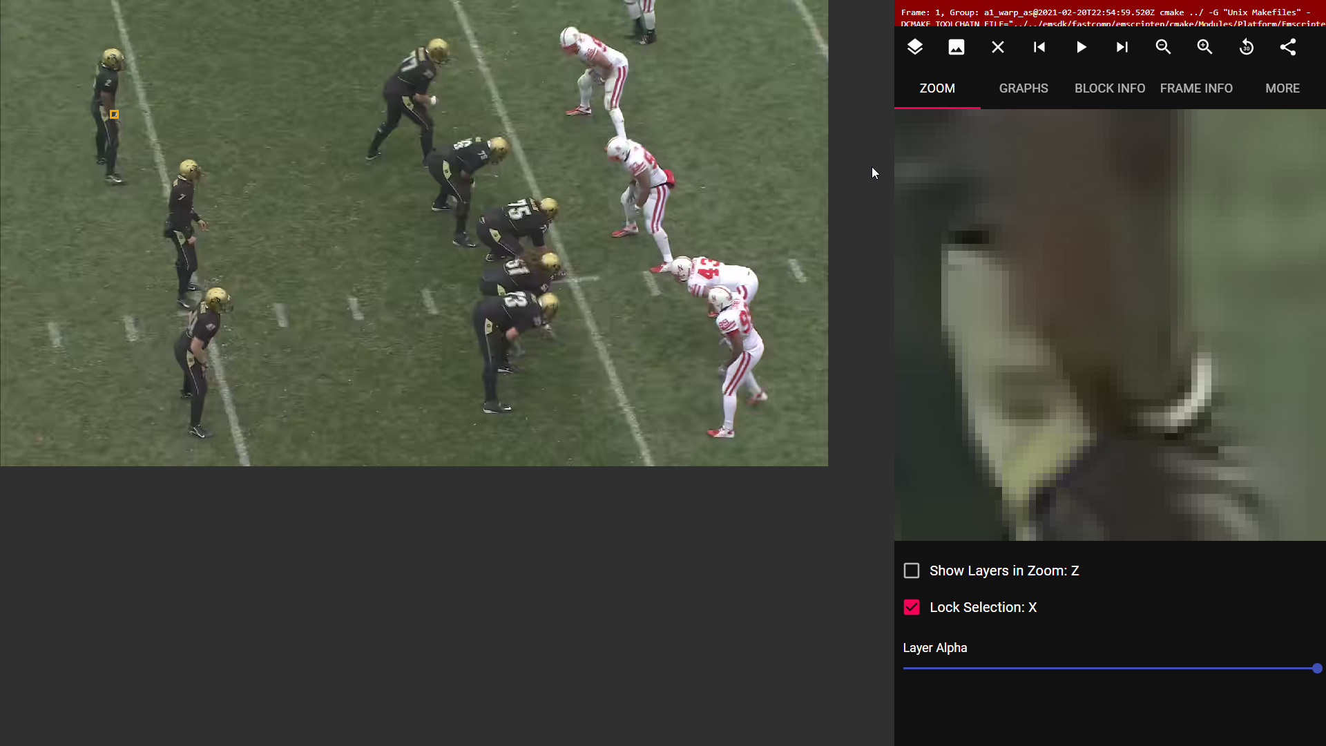Click the rewind 30 circular icon
The width and height of the screenshot is (1326, 746).
(x=1246, y=47)
